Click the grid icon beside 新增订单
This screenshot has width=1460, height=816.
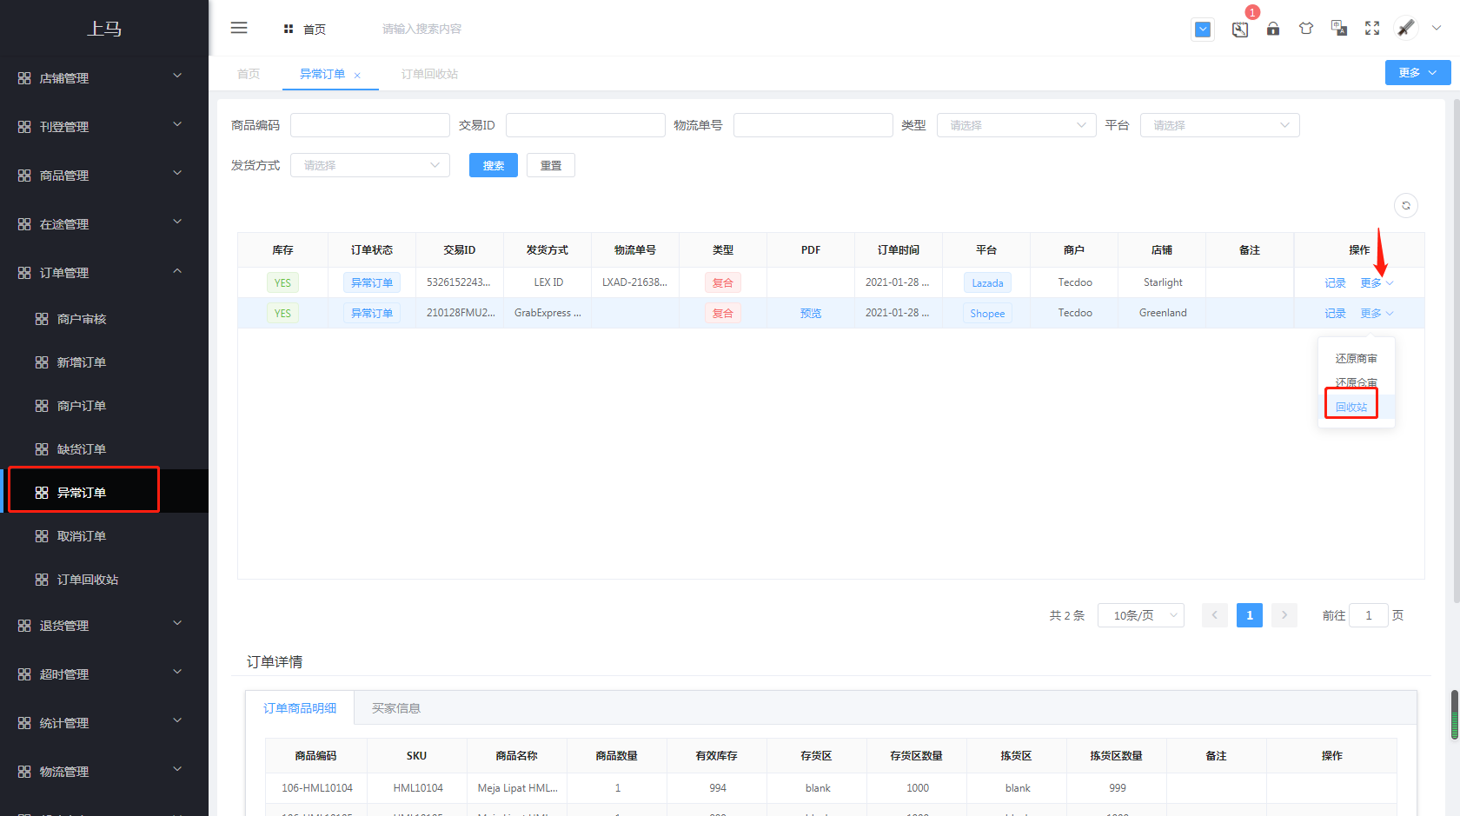click(42, 362)
